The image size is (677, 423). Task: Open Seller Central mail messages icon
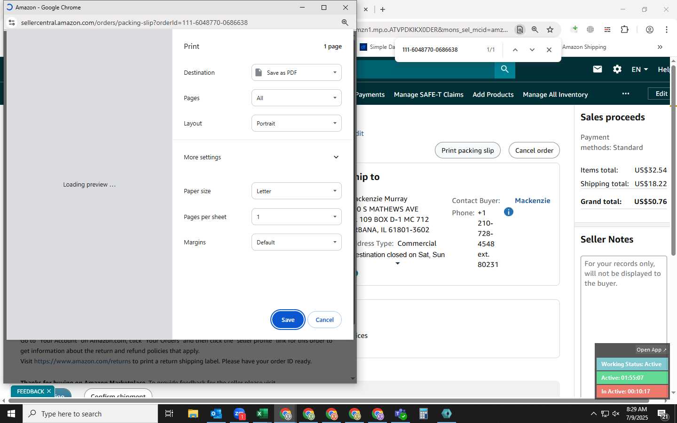(598, 69)
